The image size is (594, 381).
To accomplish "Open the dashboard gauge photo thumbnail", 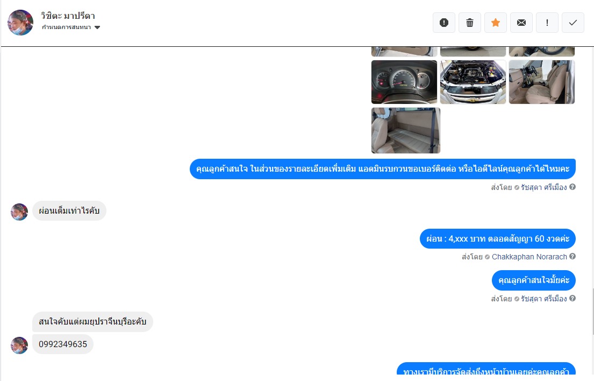I will coord(404,82).
